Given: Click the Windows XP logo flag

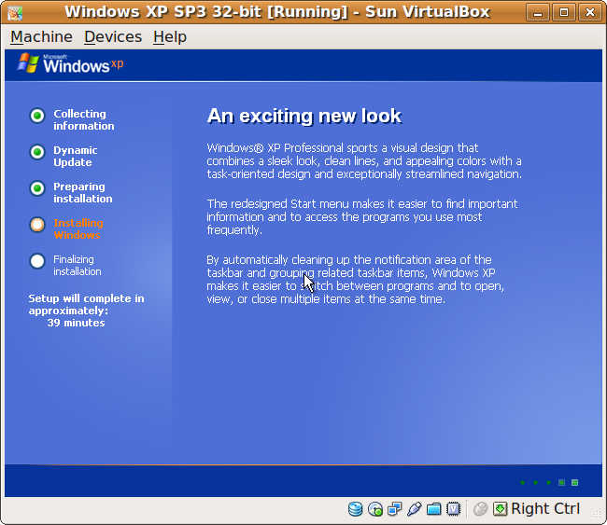Looking at the screenshot, I should point(28,63).
